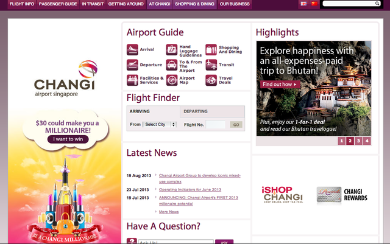Click the GO button in Flight Finder

(236, 125)
